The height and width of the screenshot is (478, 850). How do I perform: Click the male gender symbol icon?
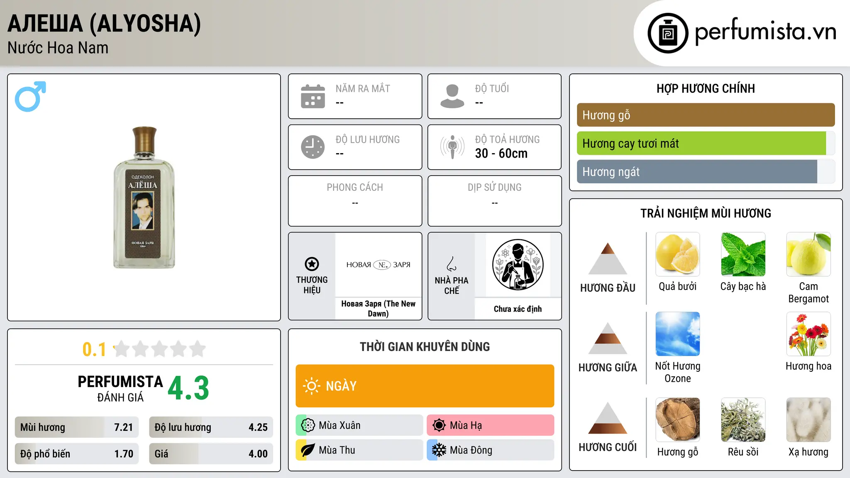pyautogui.click(x=30, y=96)
